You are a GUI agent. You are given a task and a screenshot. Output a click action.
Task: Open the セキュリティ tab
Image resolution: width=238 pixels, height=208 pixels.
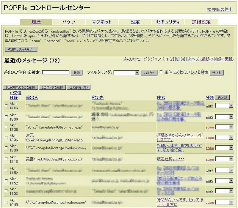[x=168, y=22]
